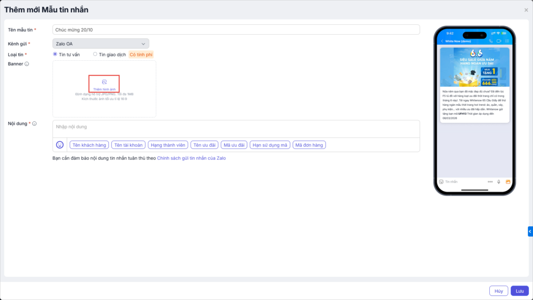Click the back arrow in phone preview

click(x=442, y=41)
